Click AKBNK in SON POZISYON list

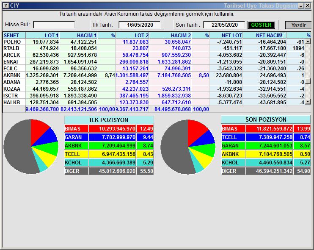coord(233,154)
